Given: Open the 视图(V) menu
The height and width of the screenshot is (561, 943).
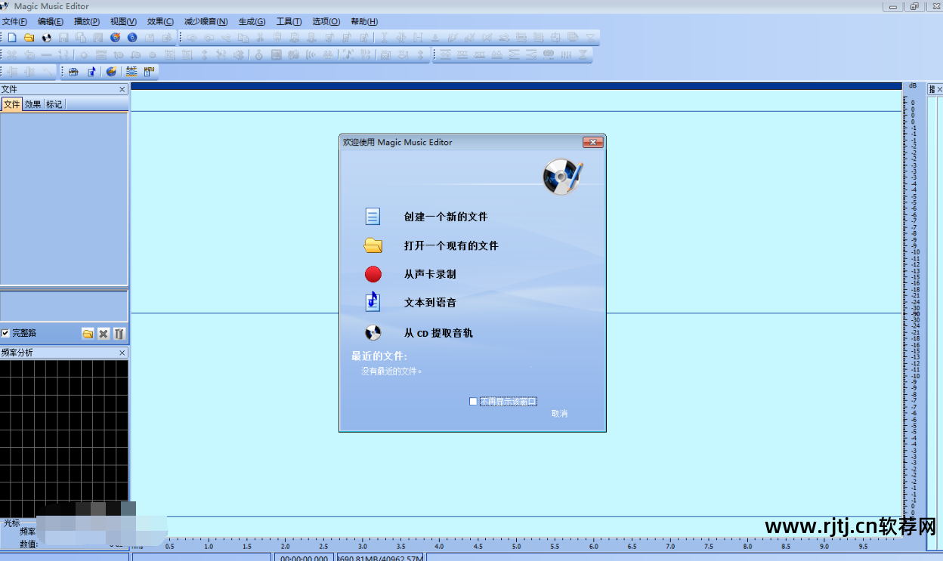Looking at the screenshot, I should [123, 21].
